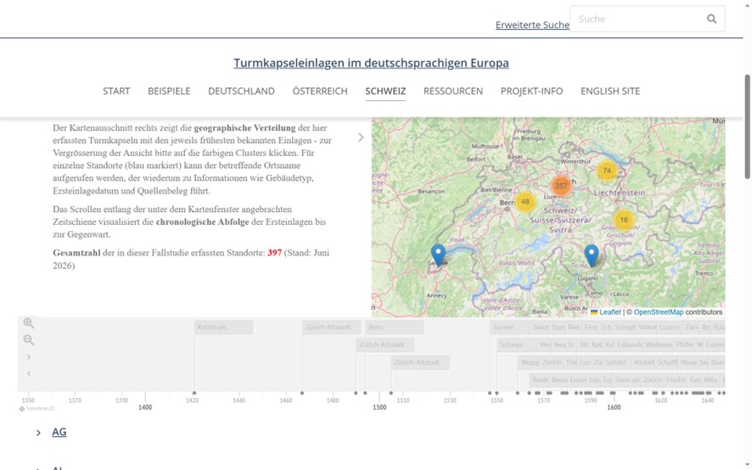The height and width of the screenshot is (470, 752).
Task: Select the Sursee timeline event
Action: point(510,327)
